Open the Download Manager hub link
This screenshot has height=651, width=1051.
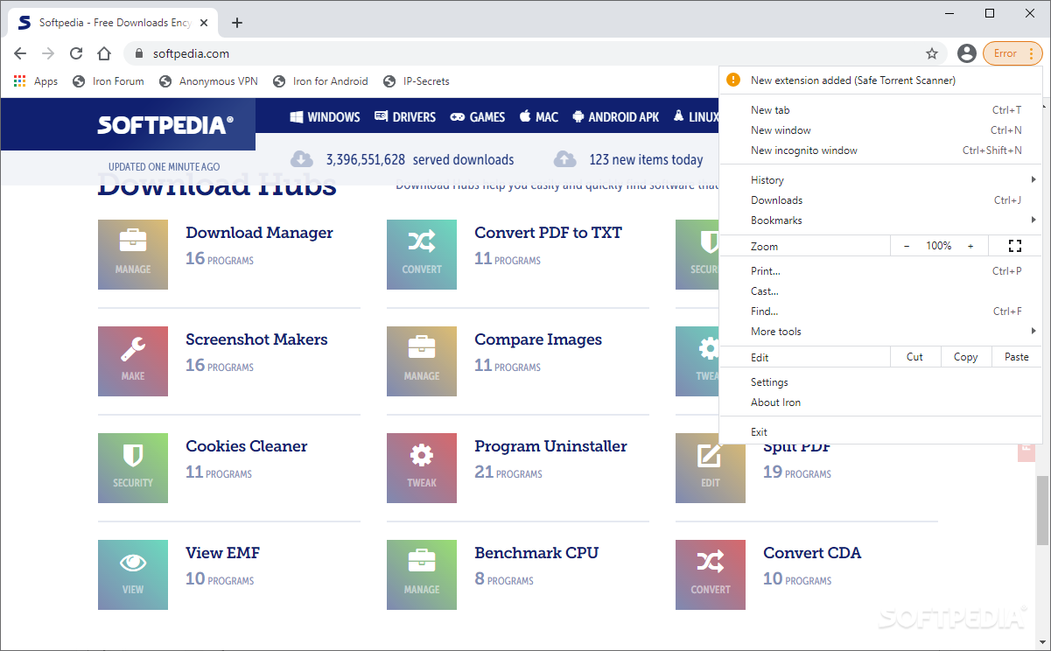[259, 233]
